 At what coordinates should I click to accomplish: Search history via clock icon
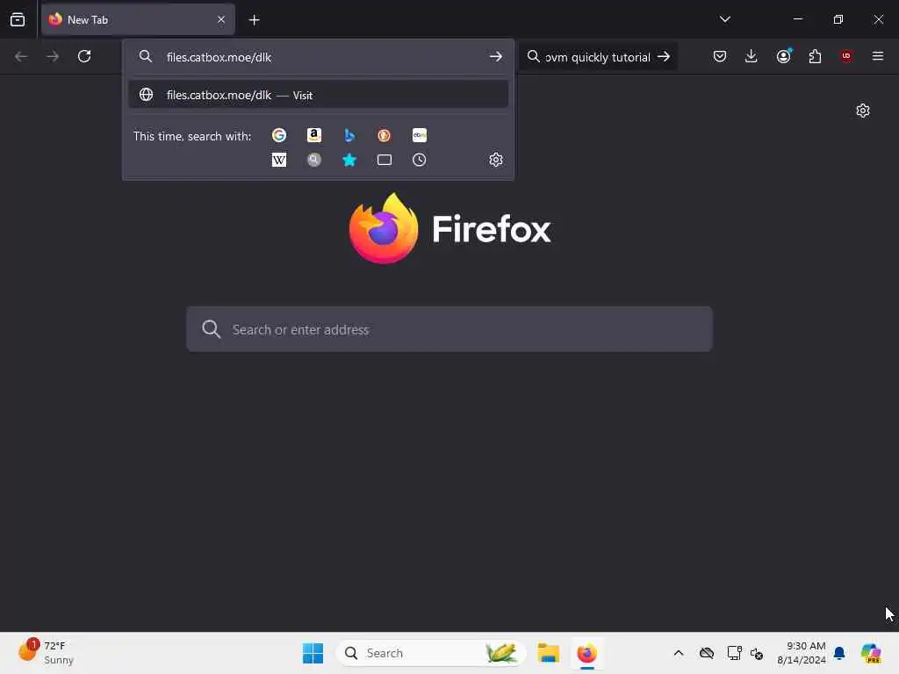click(419, 160)
